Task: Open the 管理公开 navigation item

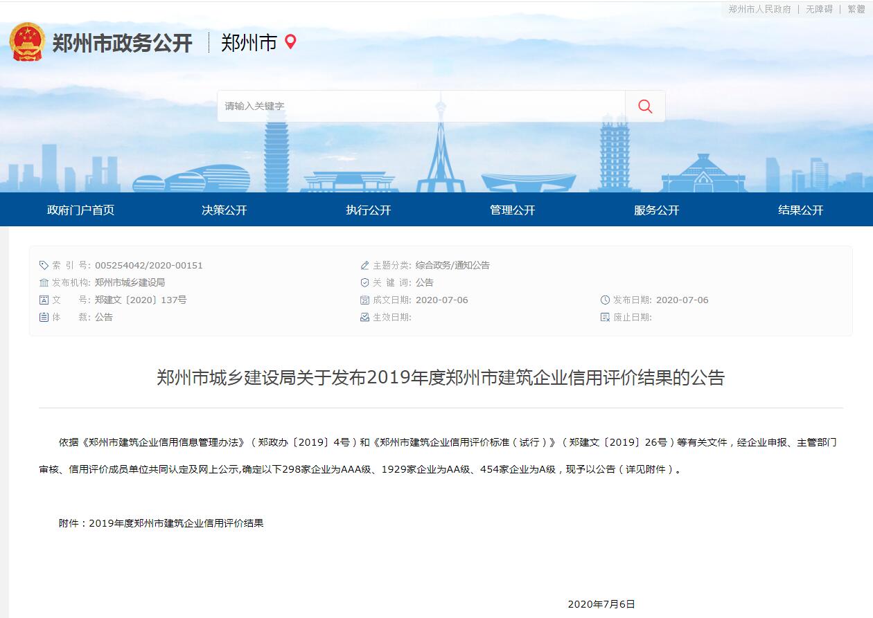Action: click(513, 210)
